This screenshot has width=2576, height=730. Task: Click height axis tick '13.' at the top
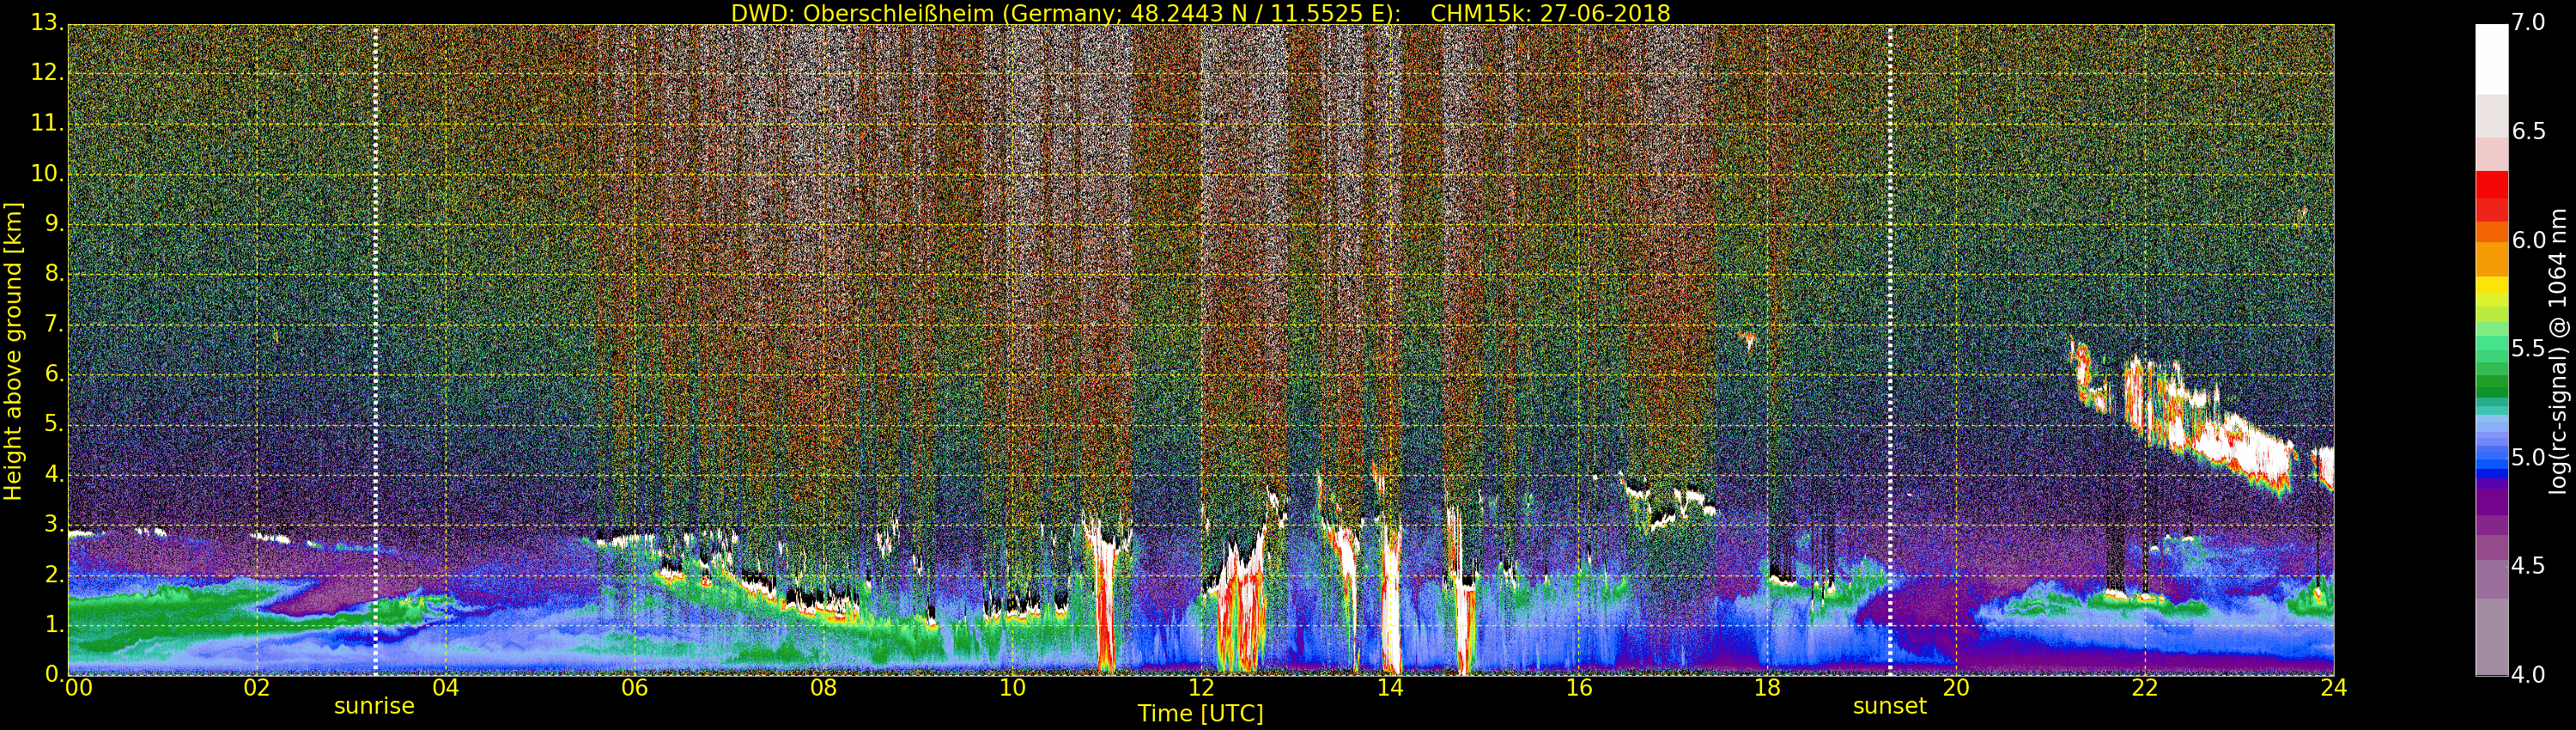[x=48, y=23]
